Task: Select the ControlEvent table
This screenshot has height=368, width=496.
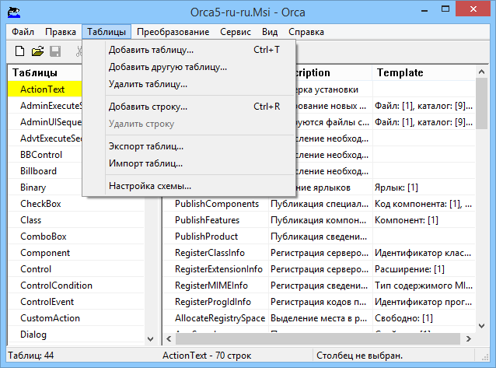Action: pyautogui.click(x=76, y=302)
